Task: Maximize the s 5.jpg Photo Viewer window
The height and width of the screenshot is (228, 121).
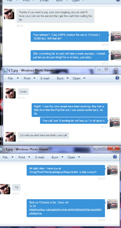Action: pos(106,69)
